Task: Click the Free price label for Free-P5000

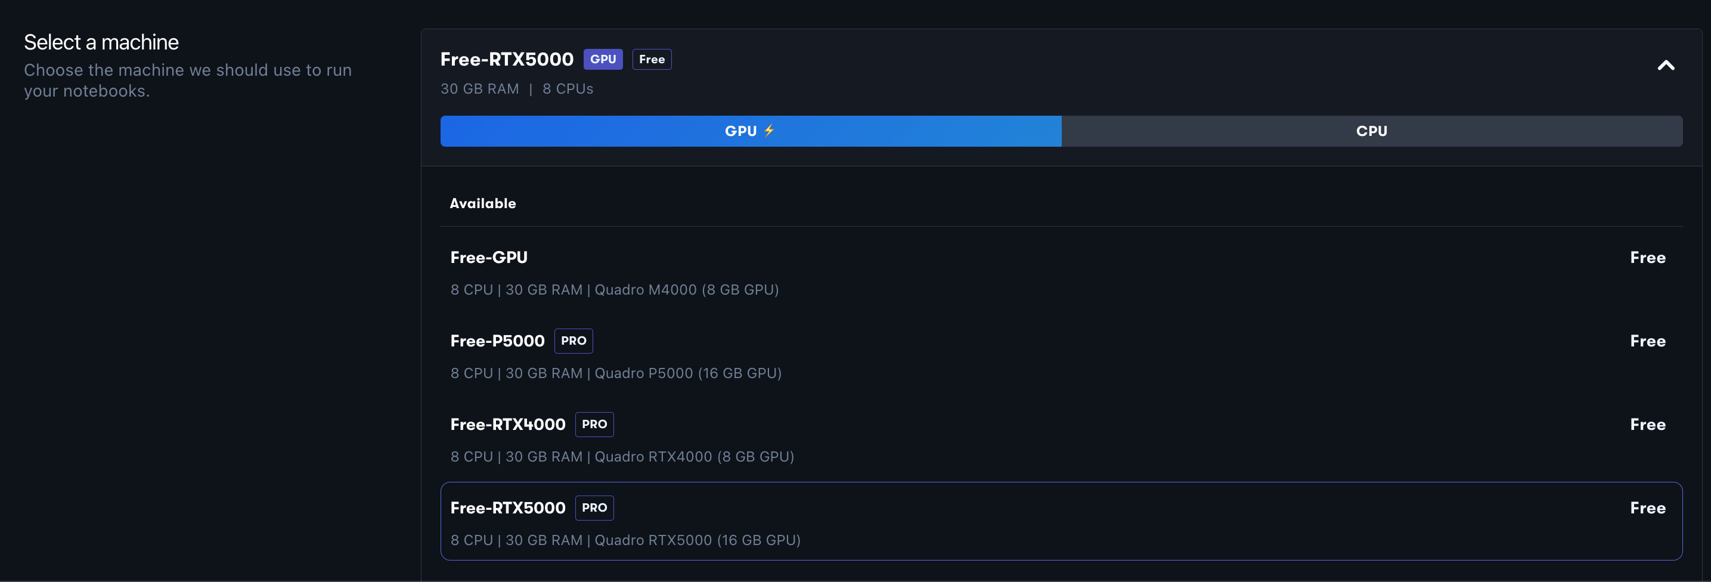Action: tap(1647, 341)
